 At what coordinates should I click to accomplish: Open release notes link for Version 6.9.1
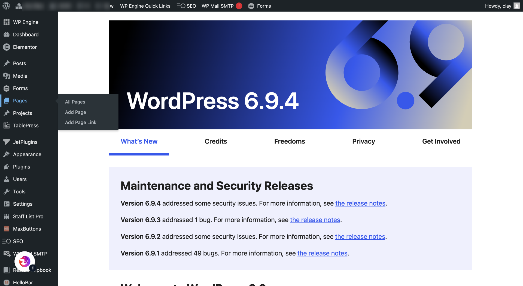click(322, 253)
